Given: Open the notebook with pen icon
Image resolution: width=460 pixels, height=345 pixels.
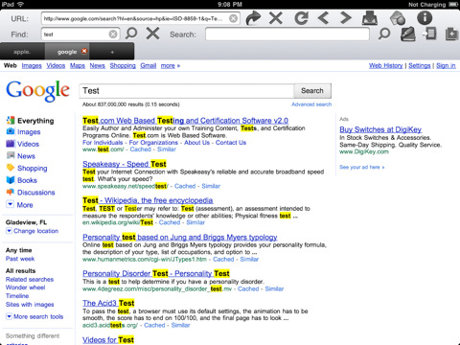Looking at the screenshot, I should point(408,34).
